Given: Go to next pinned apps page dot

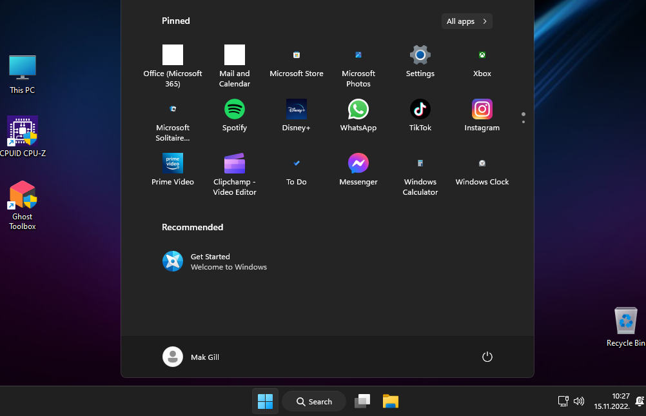Looking at the screenshot, I should click(524, 122).
